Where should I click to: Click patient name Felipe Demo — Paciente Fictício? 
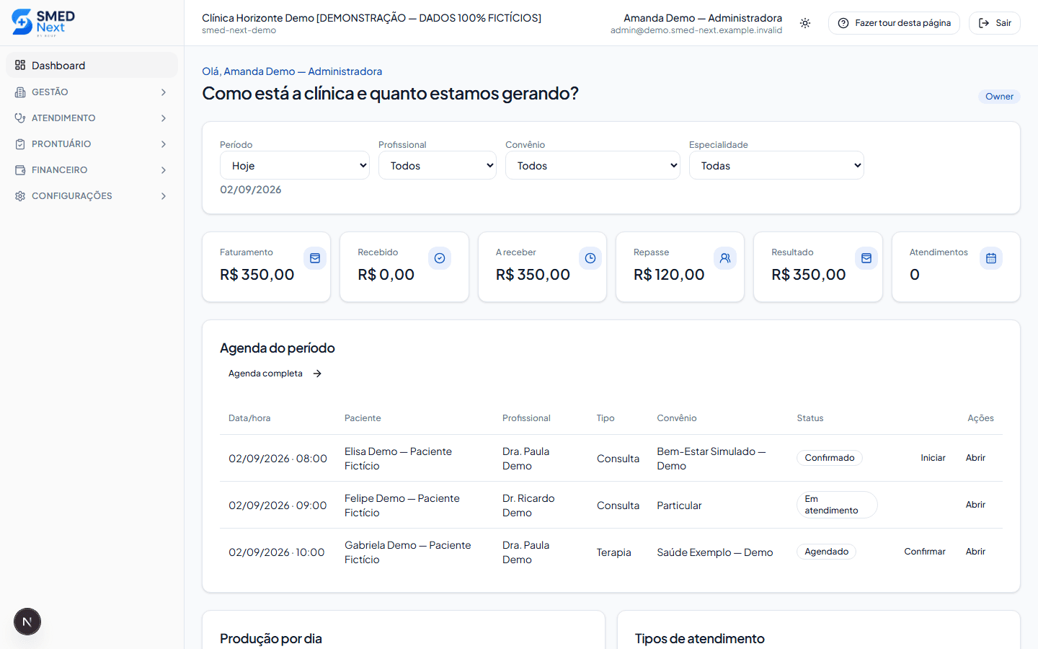click(402, 505)
